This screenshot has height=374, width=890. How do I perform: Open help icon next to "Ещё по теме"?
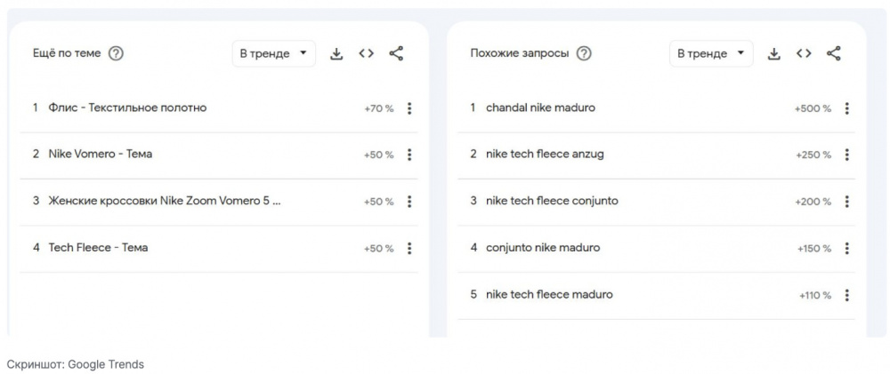tap(116, 53)
